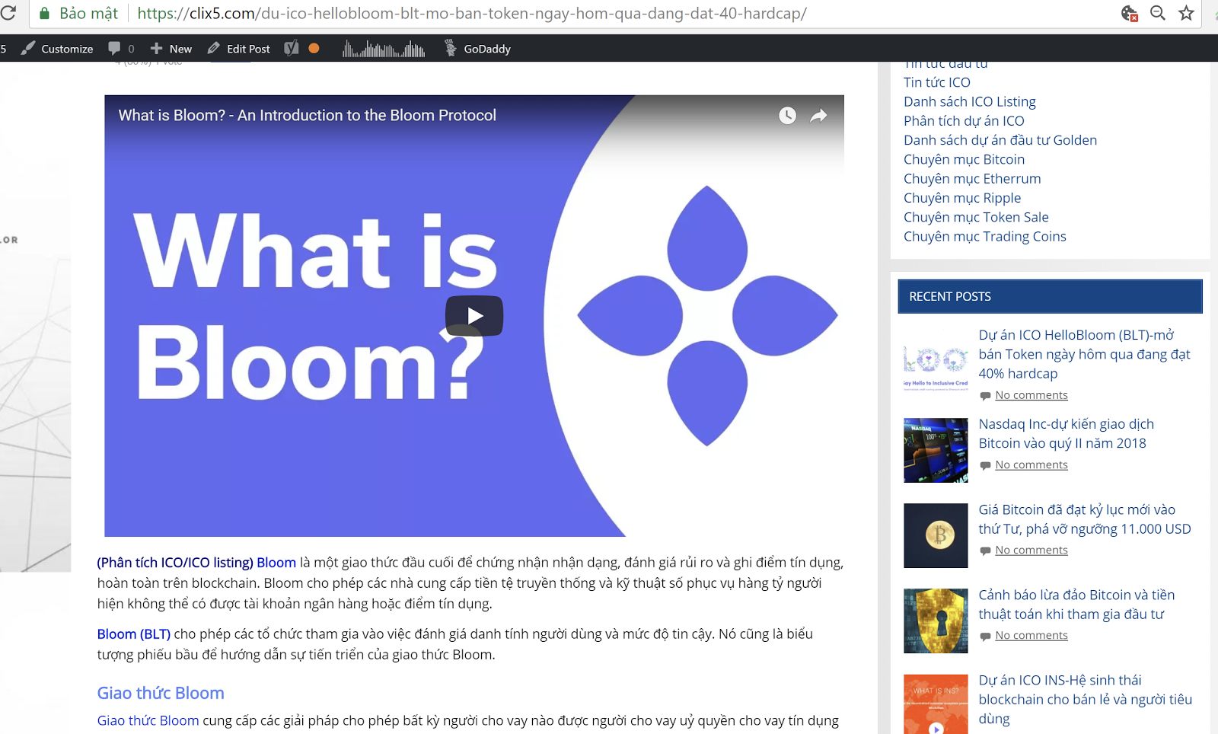The height and width of the screenshot is (734, 1218).
Task: Click the Nasdaq post thumbnail
Action: point(936,450)
